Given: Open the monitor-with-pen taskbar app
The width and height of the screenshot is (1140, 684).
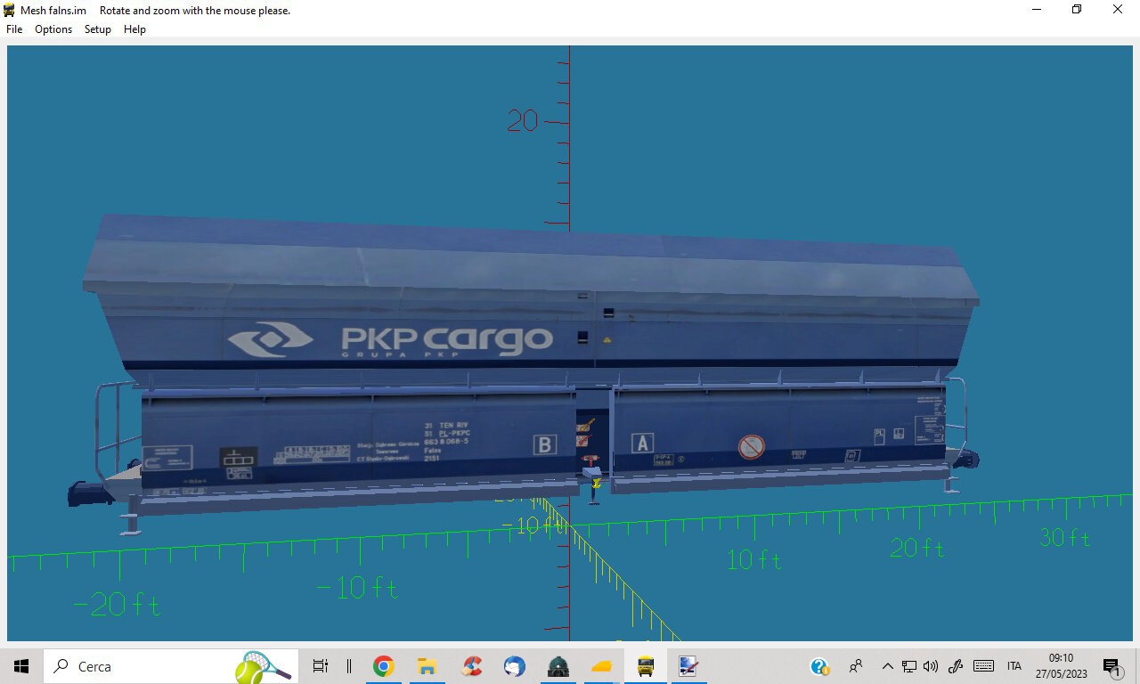Looking at the screenshot, I should tap(688, 666).
